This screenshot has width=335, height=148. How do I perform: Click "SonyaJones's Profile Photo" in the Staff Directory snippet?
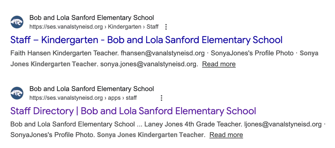coord(52,135)
